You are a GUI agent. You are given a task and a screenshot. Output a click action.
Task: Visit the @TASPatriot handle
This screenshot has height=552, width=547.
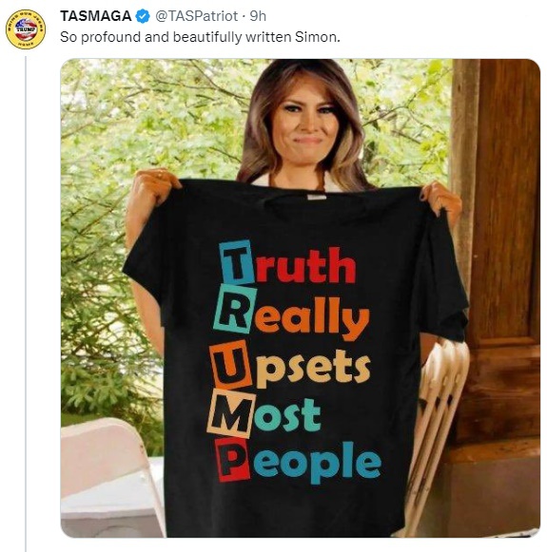click(x=197, y=16)
